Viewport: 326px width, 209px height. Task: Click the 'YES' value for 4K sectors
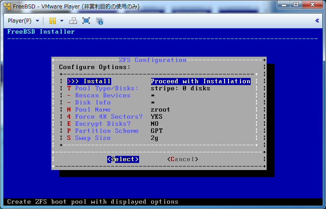156,116
